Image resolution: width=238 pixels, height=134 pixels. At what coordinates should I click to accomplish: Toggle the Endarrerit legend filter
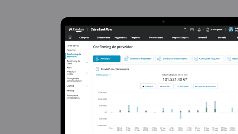pyautogui.click(x=148, y=86)
